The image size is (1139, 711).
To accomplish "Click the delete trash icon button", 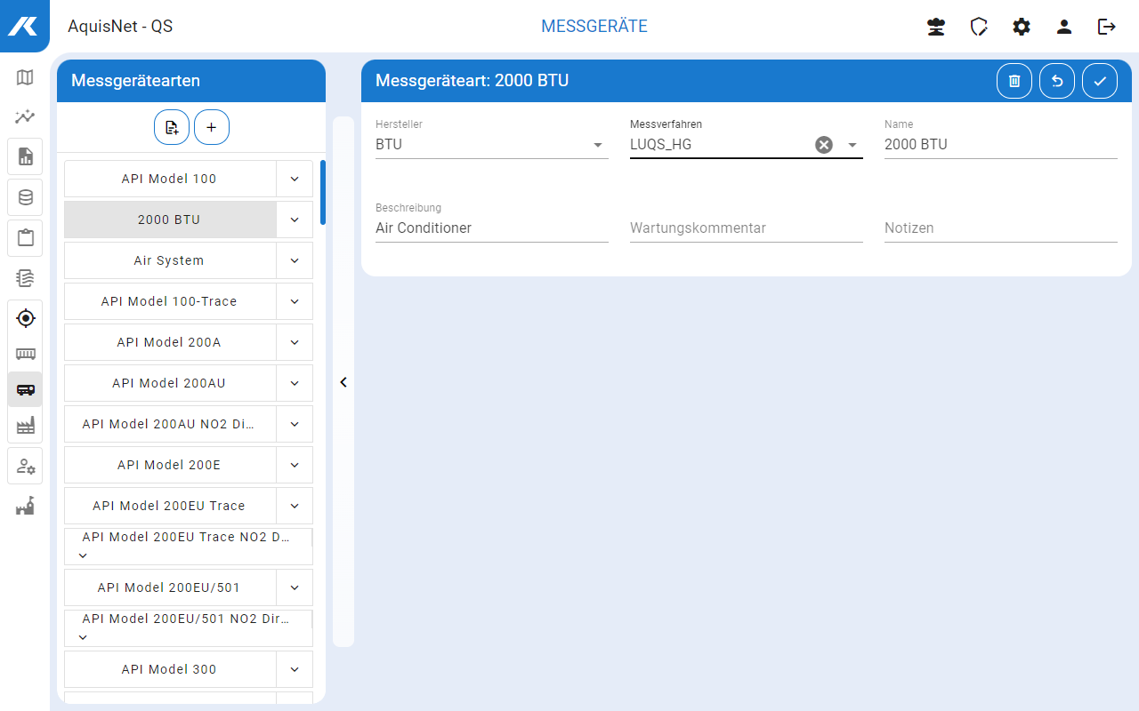I will point(1014,81).
